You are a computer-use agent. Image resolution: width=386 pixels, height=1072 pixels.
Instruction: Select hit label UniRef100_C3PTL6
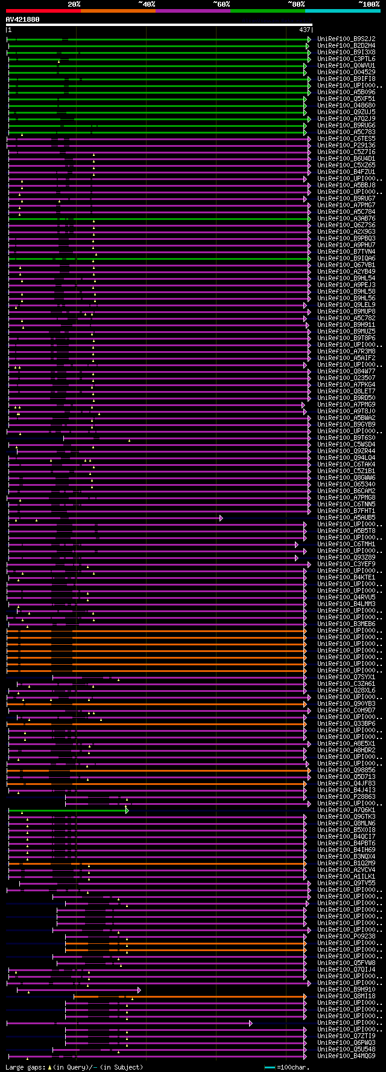[346, 59]
